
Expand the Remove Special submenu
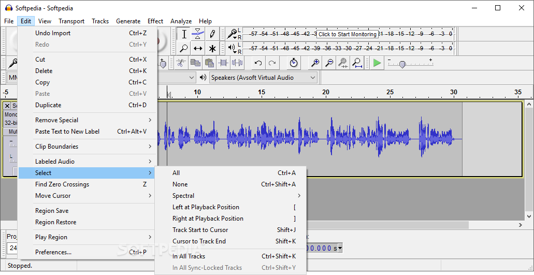pyautogui.click(x=88, y=120)
